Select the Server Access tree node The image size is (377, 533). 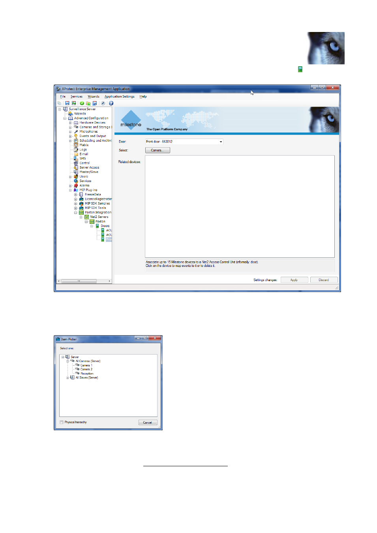pyautogui.click(x=89, y=168)
